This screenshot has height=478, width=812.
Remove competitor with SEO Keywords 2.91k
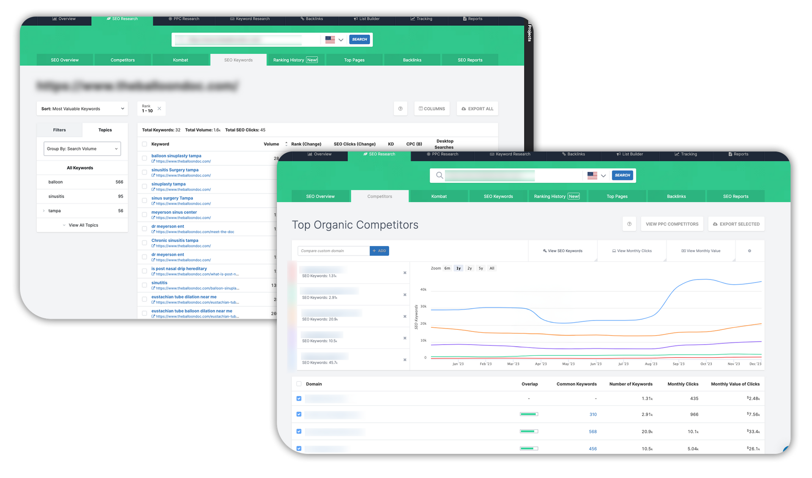[x=405, y=295]
